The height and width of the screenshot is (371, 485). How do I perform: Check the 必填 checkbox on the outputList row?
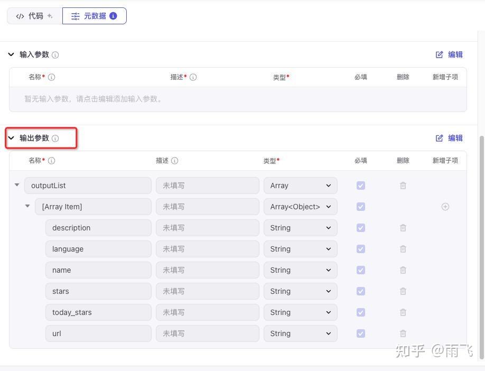361,185
